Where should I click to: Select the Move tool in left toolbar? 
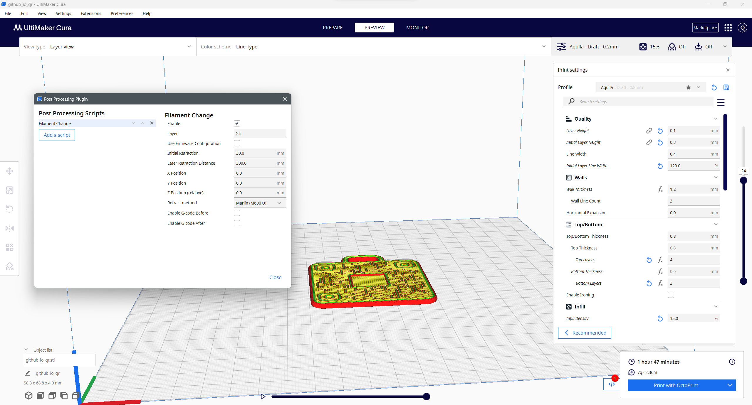pos(10,171)
